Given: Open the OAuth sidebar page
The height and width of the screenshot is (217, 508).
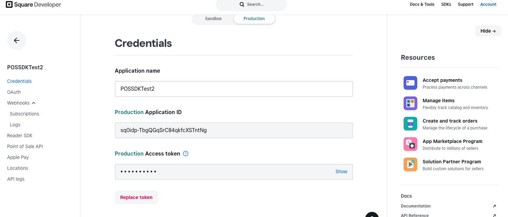Looking at the screenshot, I should click(x=14, y=92).
